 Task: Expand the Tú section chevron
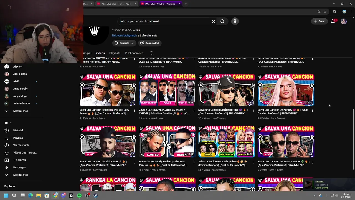tap(11, 123)
